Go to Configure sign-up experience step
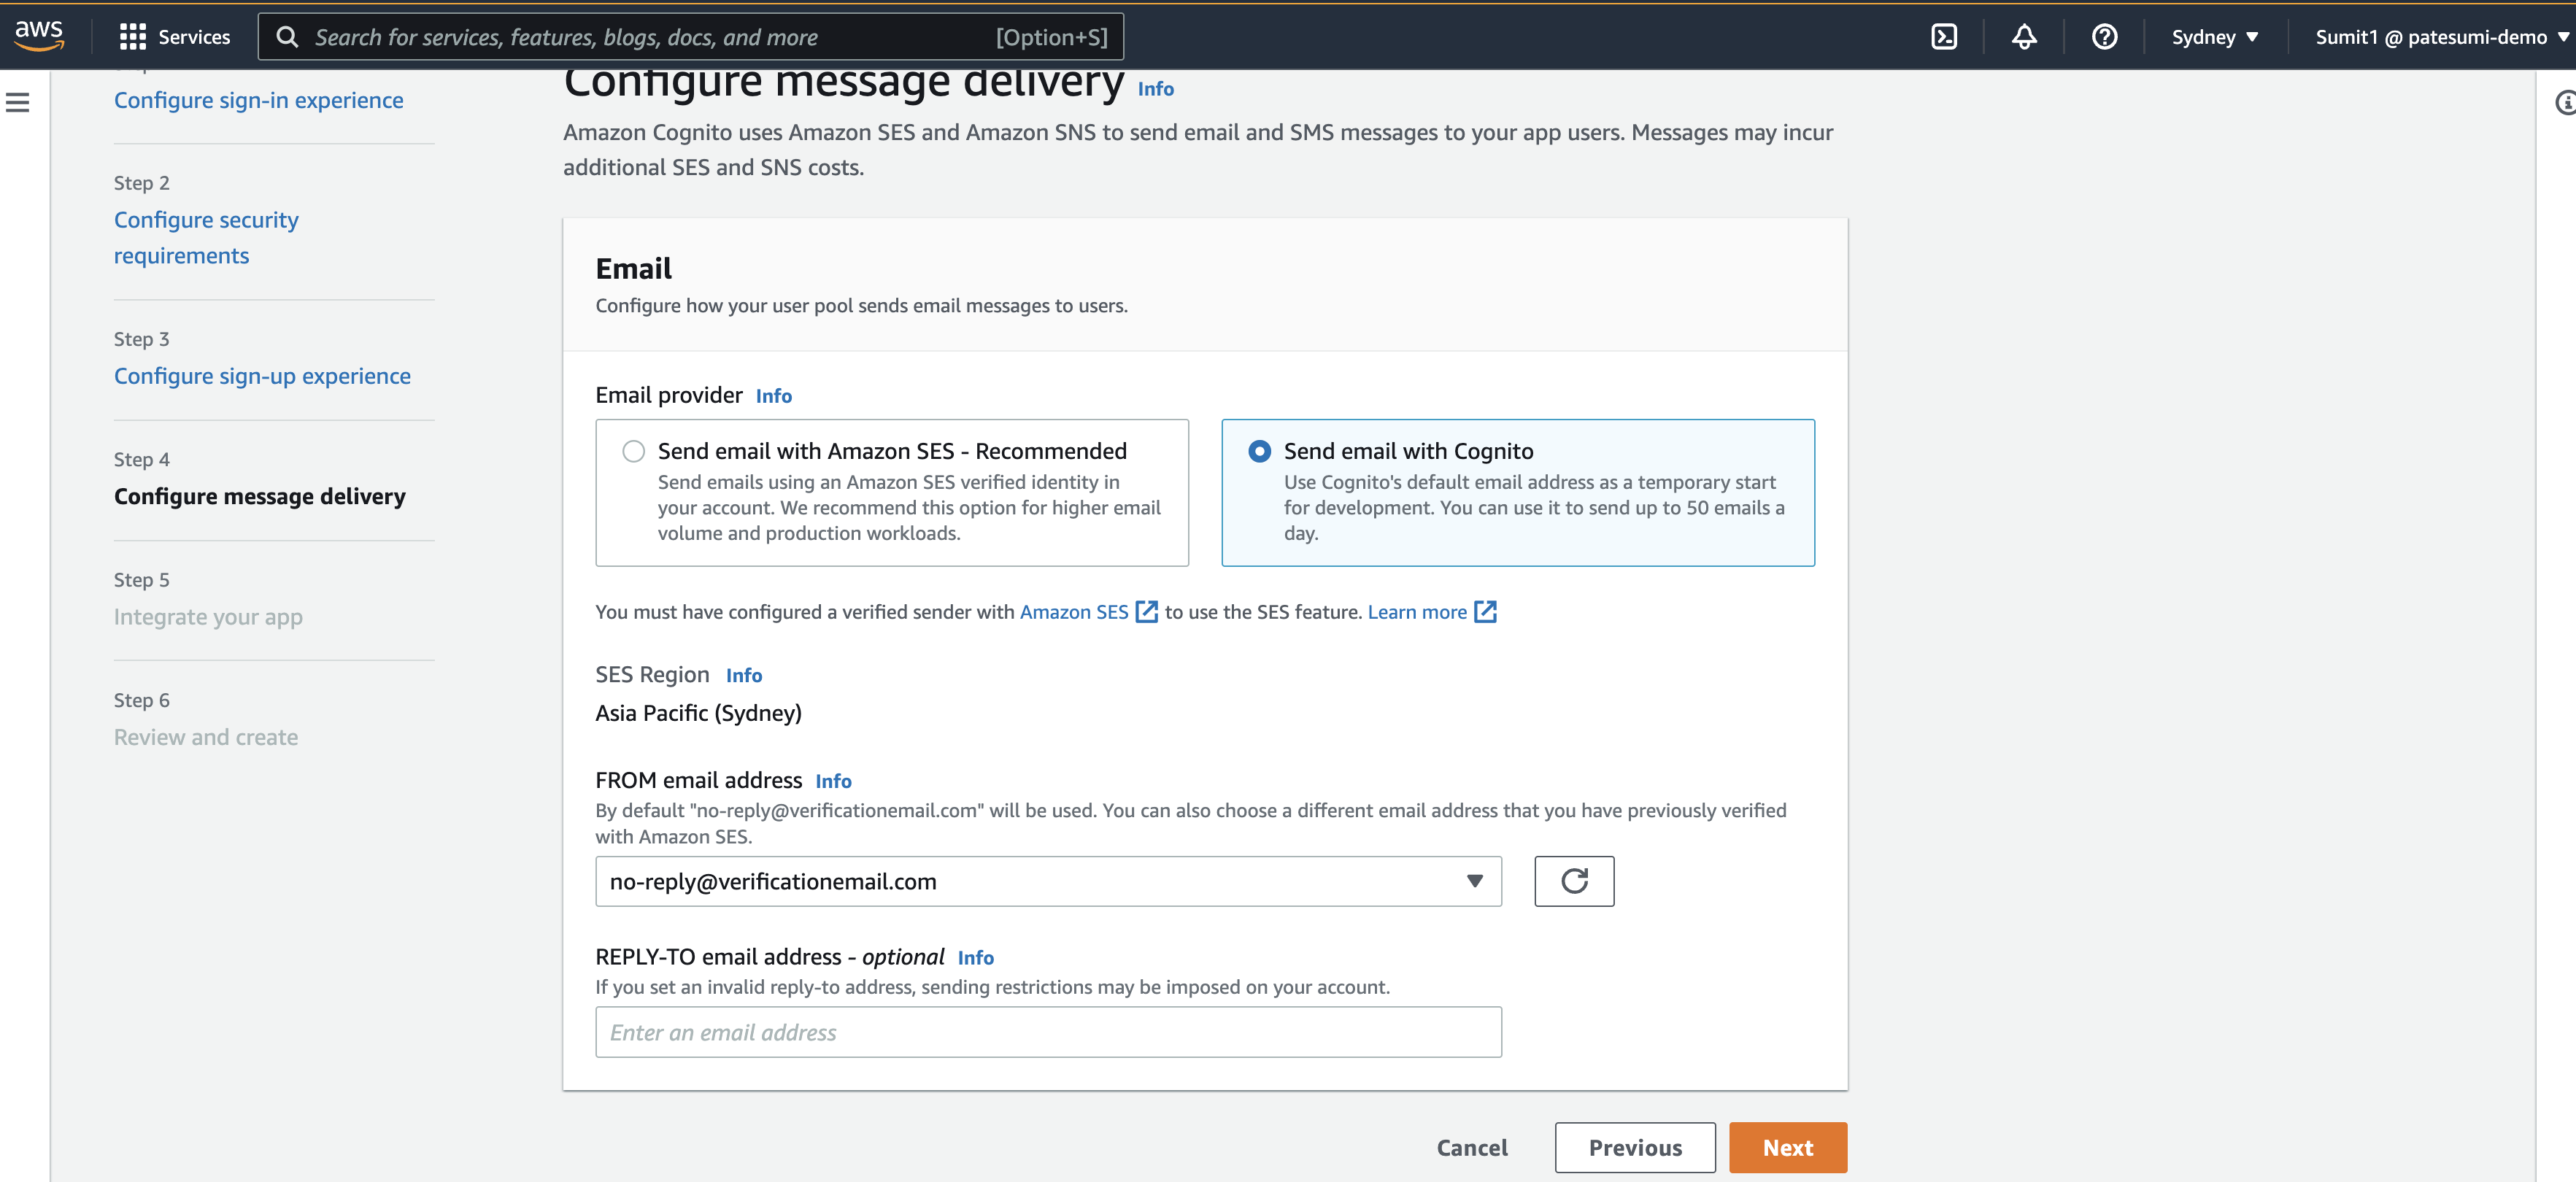The height and width of the screenshot is (1182, 2576). coord(262,376)
